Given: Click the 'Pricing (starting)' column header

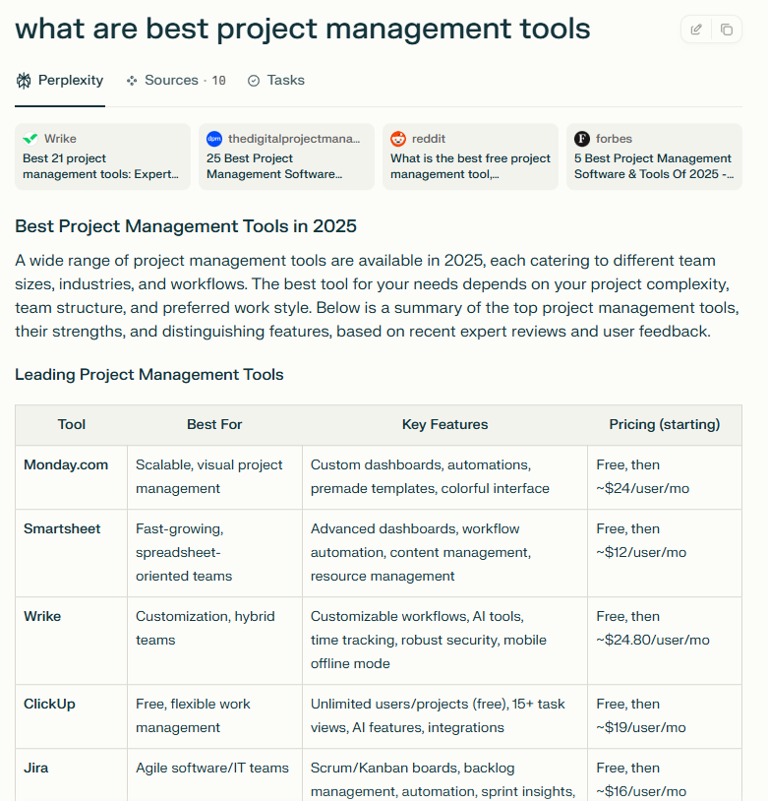Looking at the screenshot, I should [x=665, y=424].
